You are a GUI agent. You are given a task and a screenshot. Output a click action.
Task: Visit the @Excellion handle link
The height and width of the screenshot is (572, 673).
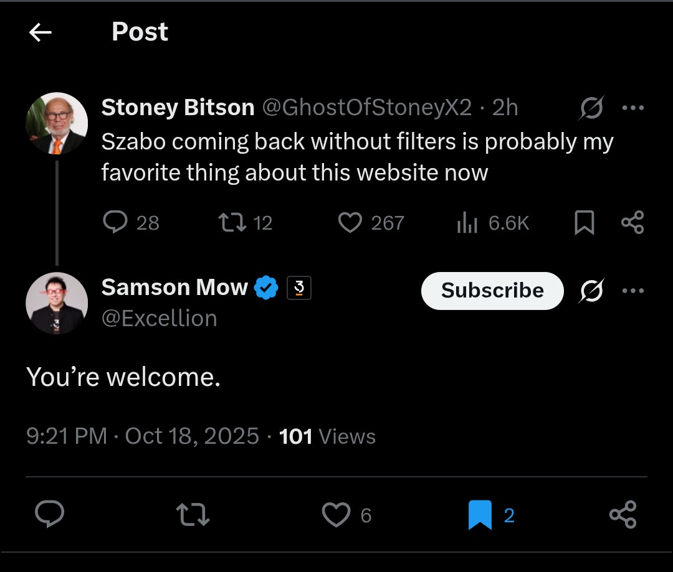(160, 319)
